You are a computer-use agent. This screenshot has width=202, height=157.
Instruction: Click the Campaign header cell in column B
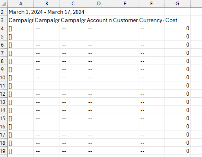[x=47, y=20]
